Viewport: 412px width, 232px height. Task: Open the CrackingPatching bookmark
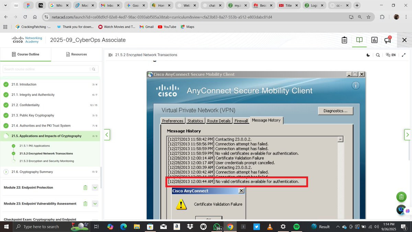(x=33, y=27)
